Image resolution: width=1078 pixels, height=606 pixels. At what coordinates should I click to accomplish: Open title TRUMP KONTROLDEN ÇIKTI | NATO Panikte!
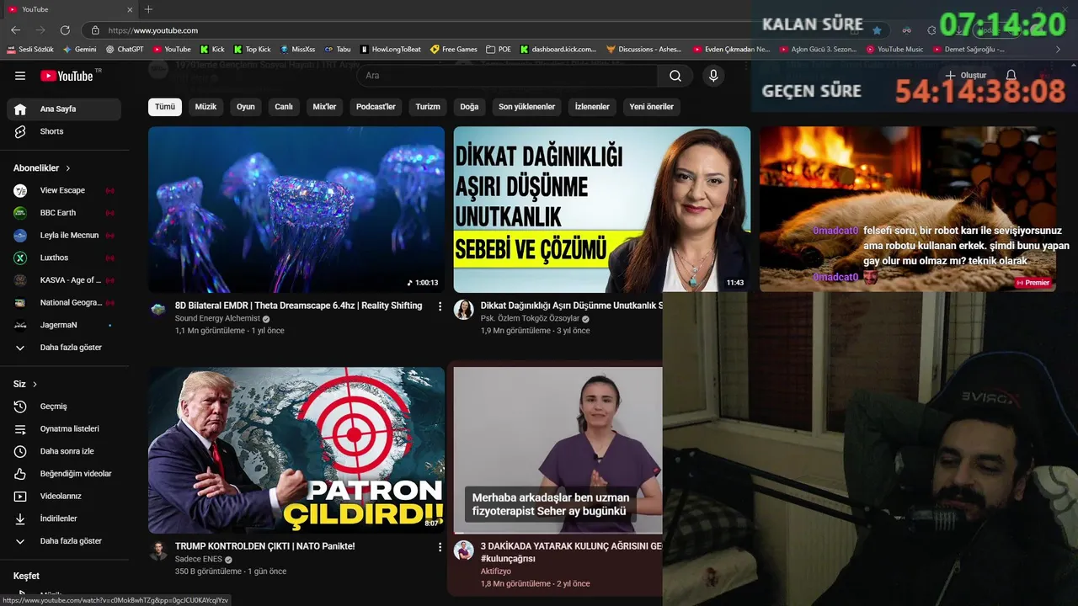tap(265, 546)
